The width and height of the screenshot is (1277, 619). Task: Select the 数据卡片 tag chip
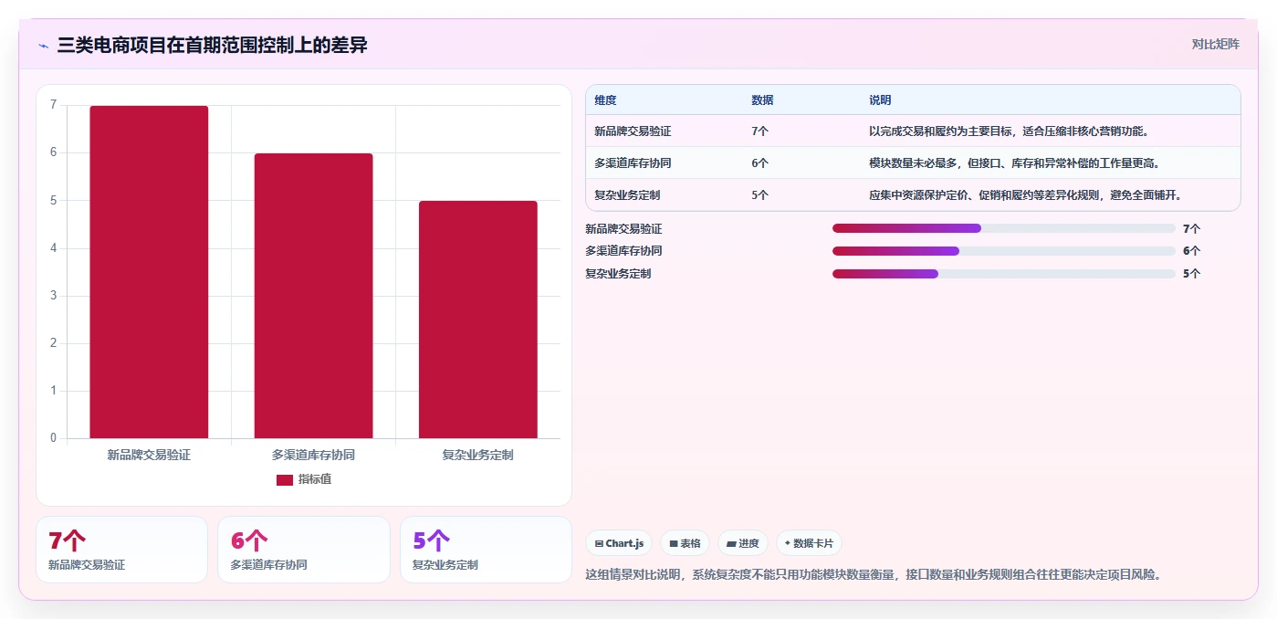pos(809,543)
